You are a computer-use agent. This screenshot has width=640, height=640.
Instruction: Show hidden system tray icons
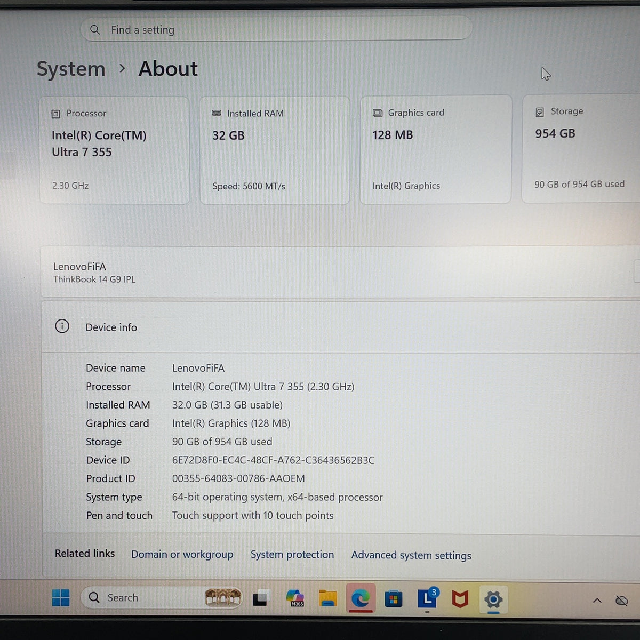pyautogui.click(x=597, y=601)
